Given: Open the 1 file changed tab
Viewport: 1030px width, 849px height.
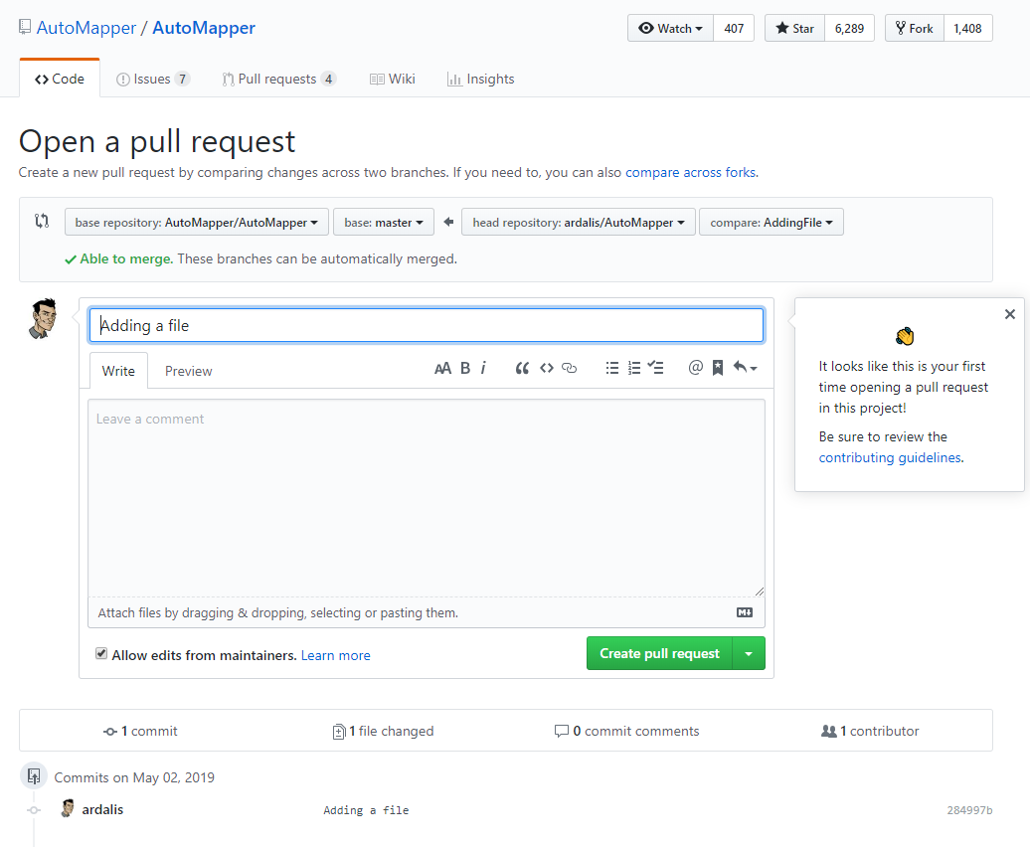Looking at the screenshot, I should pos(384,731).
